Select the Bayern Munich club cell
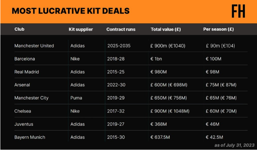This screenshot has width=257, height=150. click(x=30, y=137)
